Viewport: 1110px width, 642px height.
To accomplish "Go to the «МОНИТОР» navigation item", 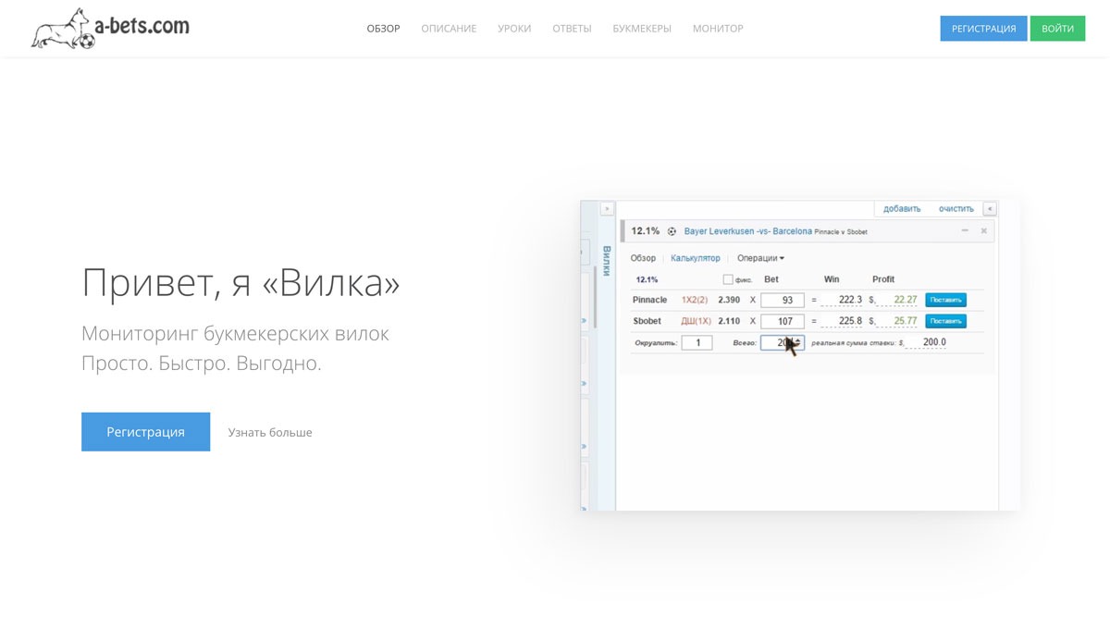I will coord(718,29).
